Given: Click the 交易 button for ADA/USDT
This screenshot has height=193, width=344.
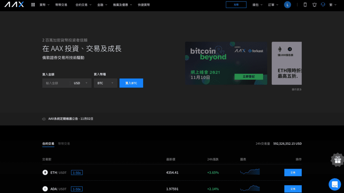Looking at the screenshot, I should coord(293,189).
